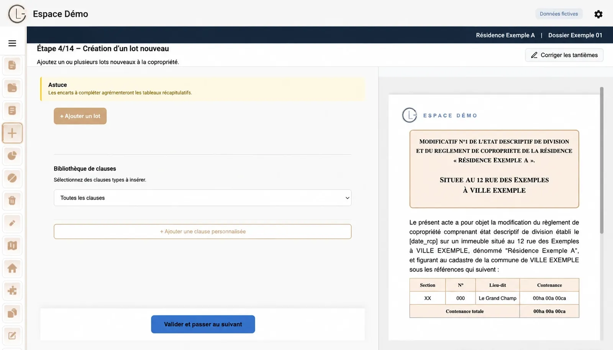Click the Le Grand Champ table cell

(x=497, y=298)
